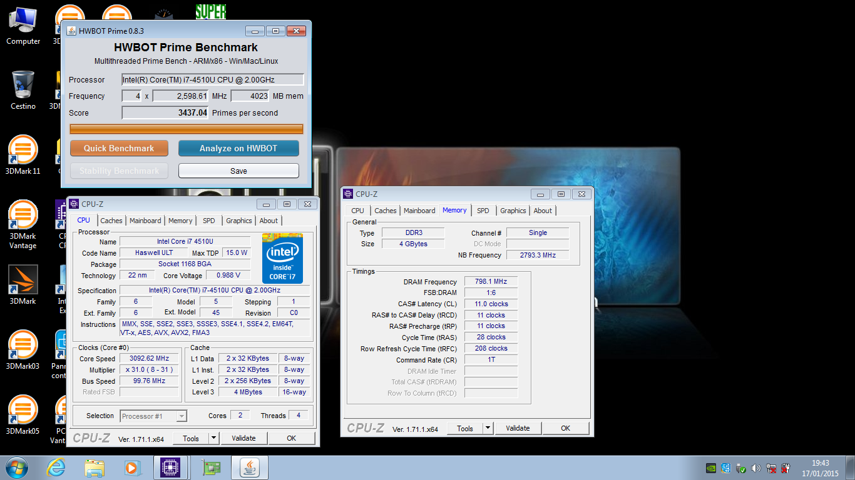Open Mainboard tab in CPU-Z Memory window

click(419, 211)
